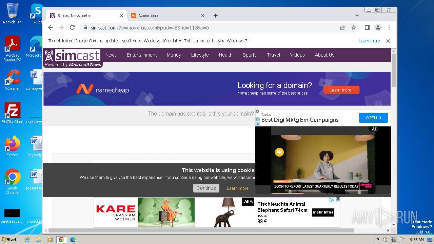
Task: Open the News menu item
Action: click(x=111, y=55)
